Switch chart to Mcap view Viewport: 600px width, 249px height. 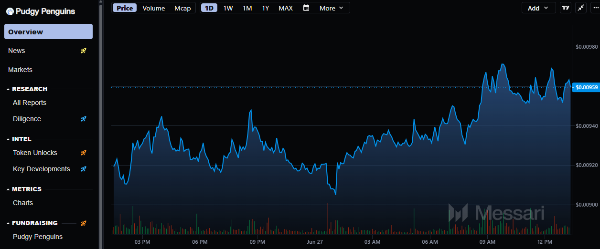(x=182, y=8)
